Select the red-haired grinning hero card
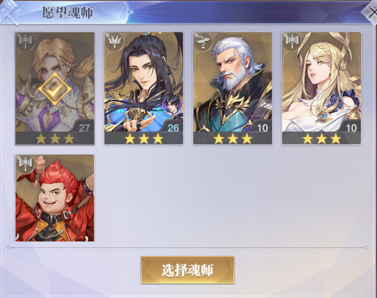 click(55, 198)
